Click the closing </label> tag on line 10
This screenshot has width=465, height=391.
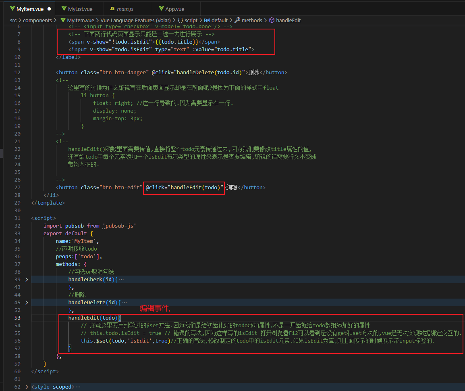(68, 57)
